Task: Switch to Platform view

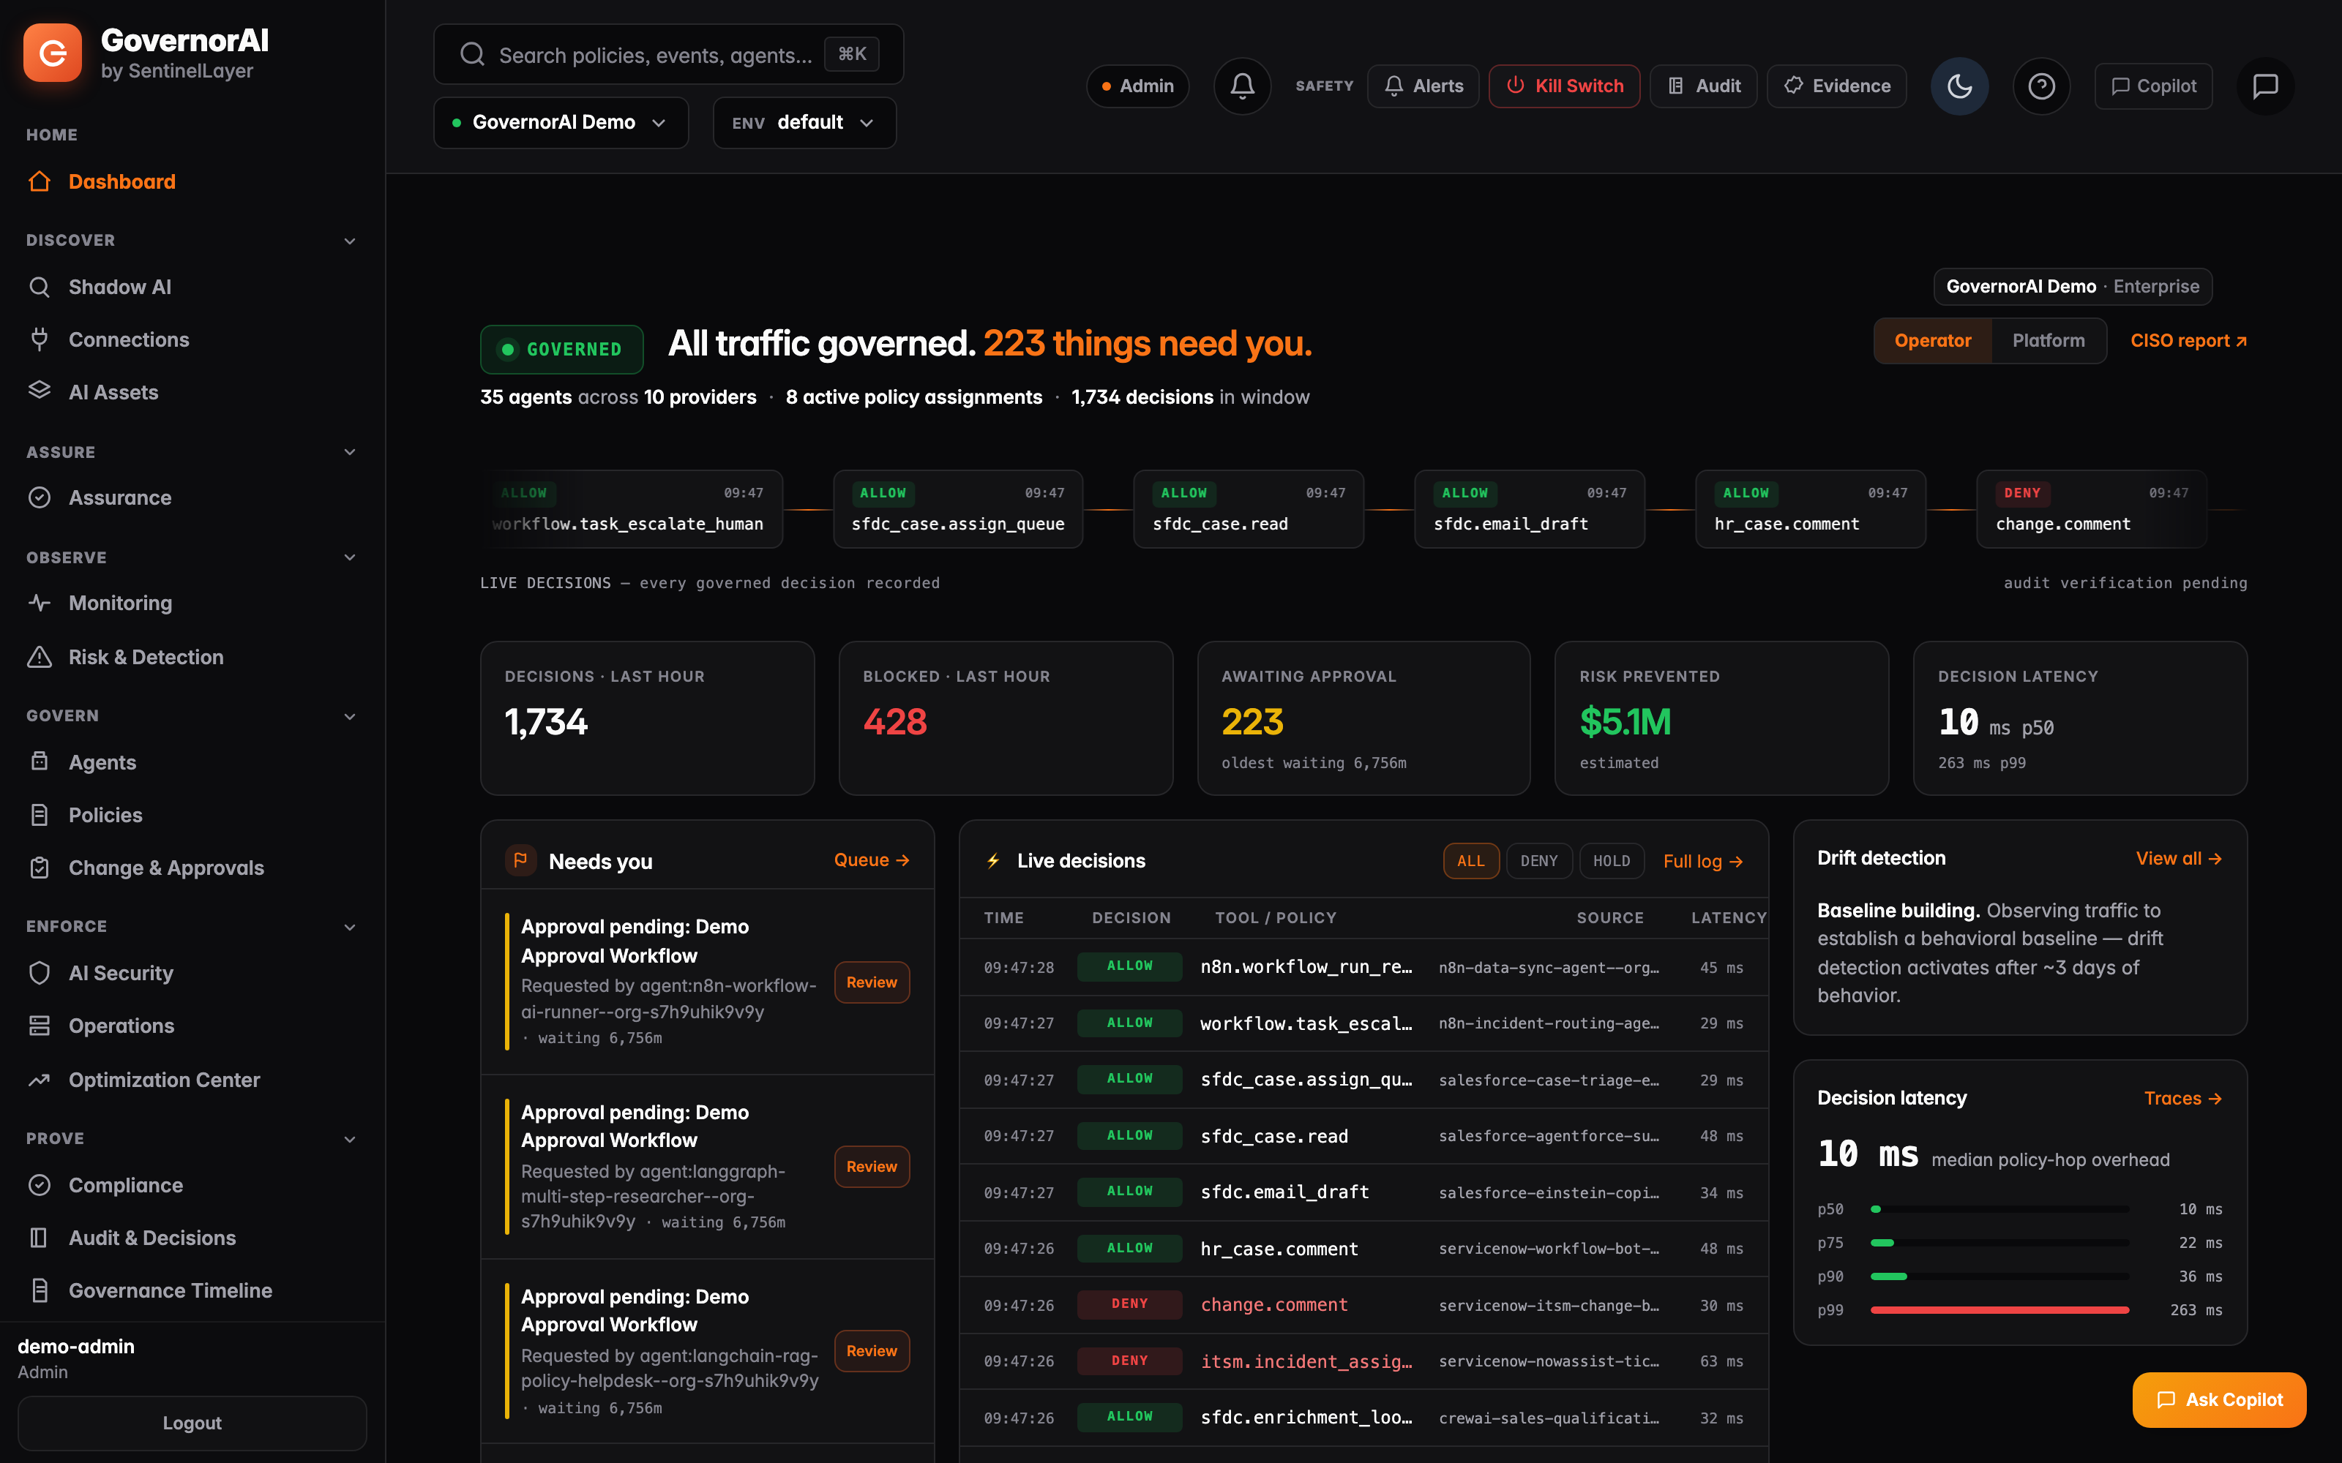Action: [2048, 341]
